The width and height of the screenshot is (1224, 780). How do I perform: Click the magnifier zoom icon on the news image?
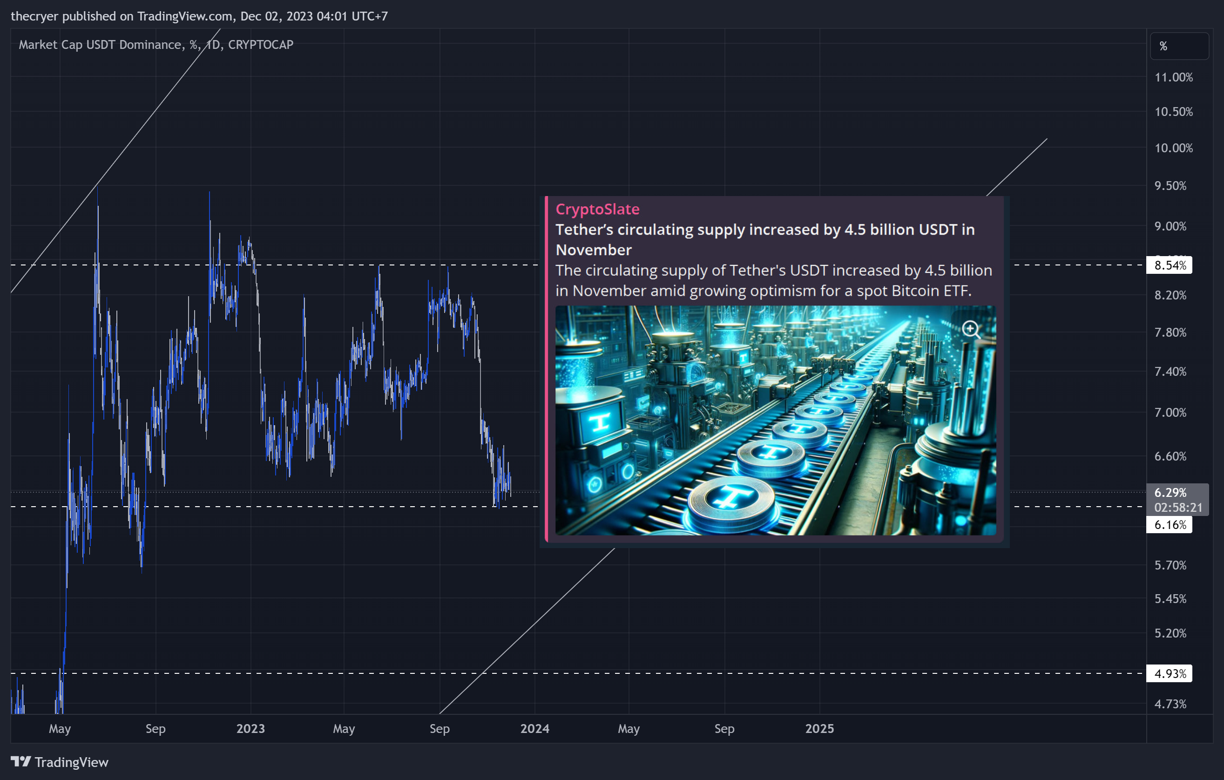coord(971,330)
